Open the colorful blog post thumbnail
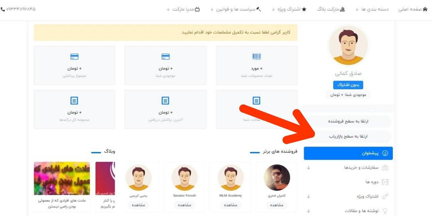Viewport: 432px width, 216px height. 62,178
